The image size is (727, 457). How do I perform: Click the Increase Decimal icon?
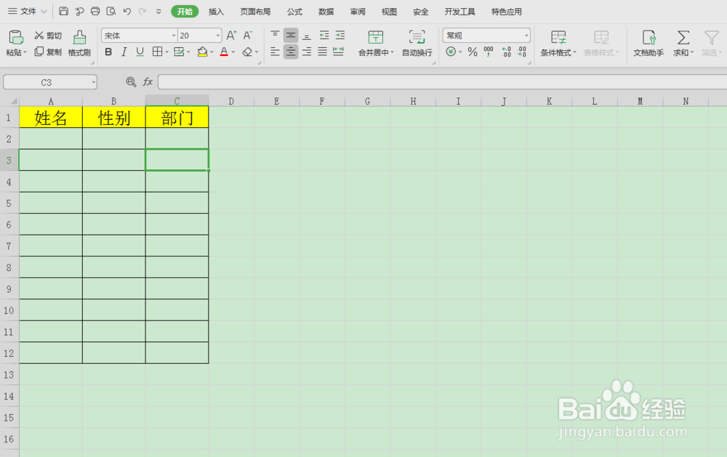pyautogui.click(x=506, y=52)
